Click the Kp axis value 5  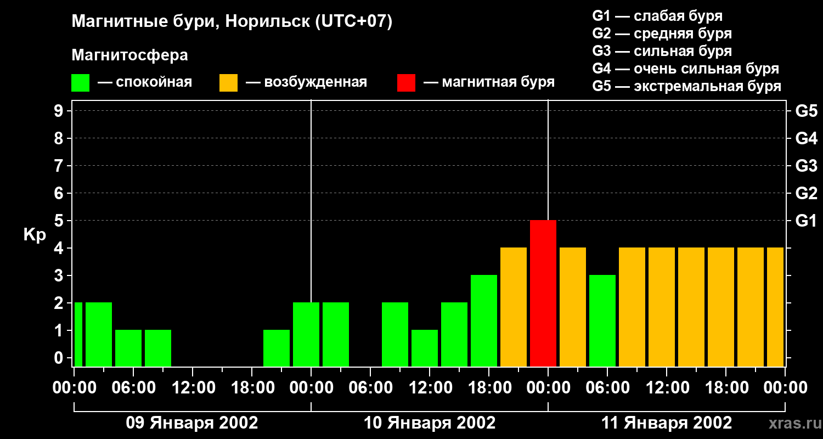pos(60,221)
